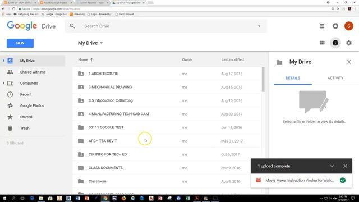The height and width of the screenshot is (202, 359).
Task: Select the 3 MECHANICAL DRAWING folder
Action: tap(167, 87)
